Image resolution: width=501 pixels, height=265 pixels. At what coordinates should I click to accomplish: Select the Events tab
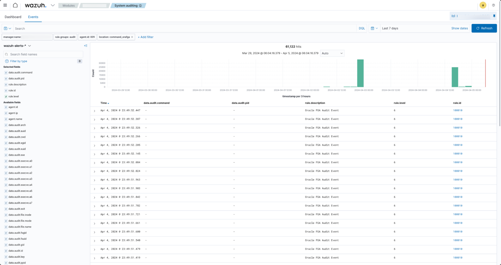click(33, 17)
